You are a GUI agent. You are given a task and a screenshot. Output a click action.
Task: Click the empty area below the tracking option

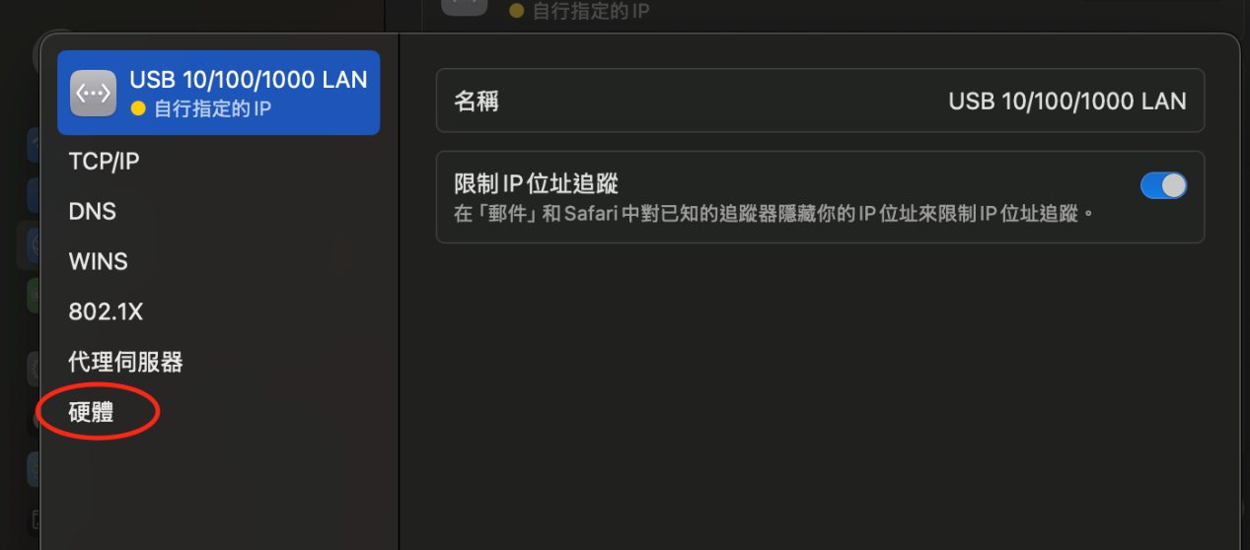tap(820, 394)
